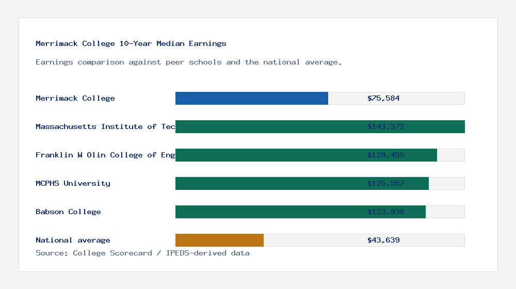Image resolution: width=516 pixels, height=289 pixels.
Task: Click the Merrimack College row label
Action: 75,98
